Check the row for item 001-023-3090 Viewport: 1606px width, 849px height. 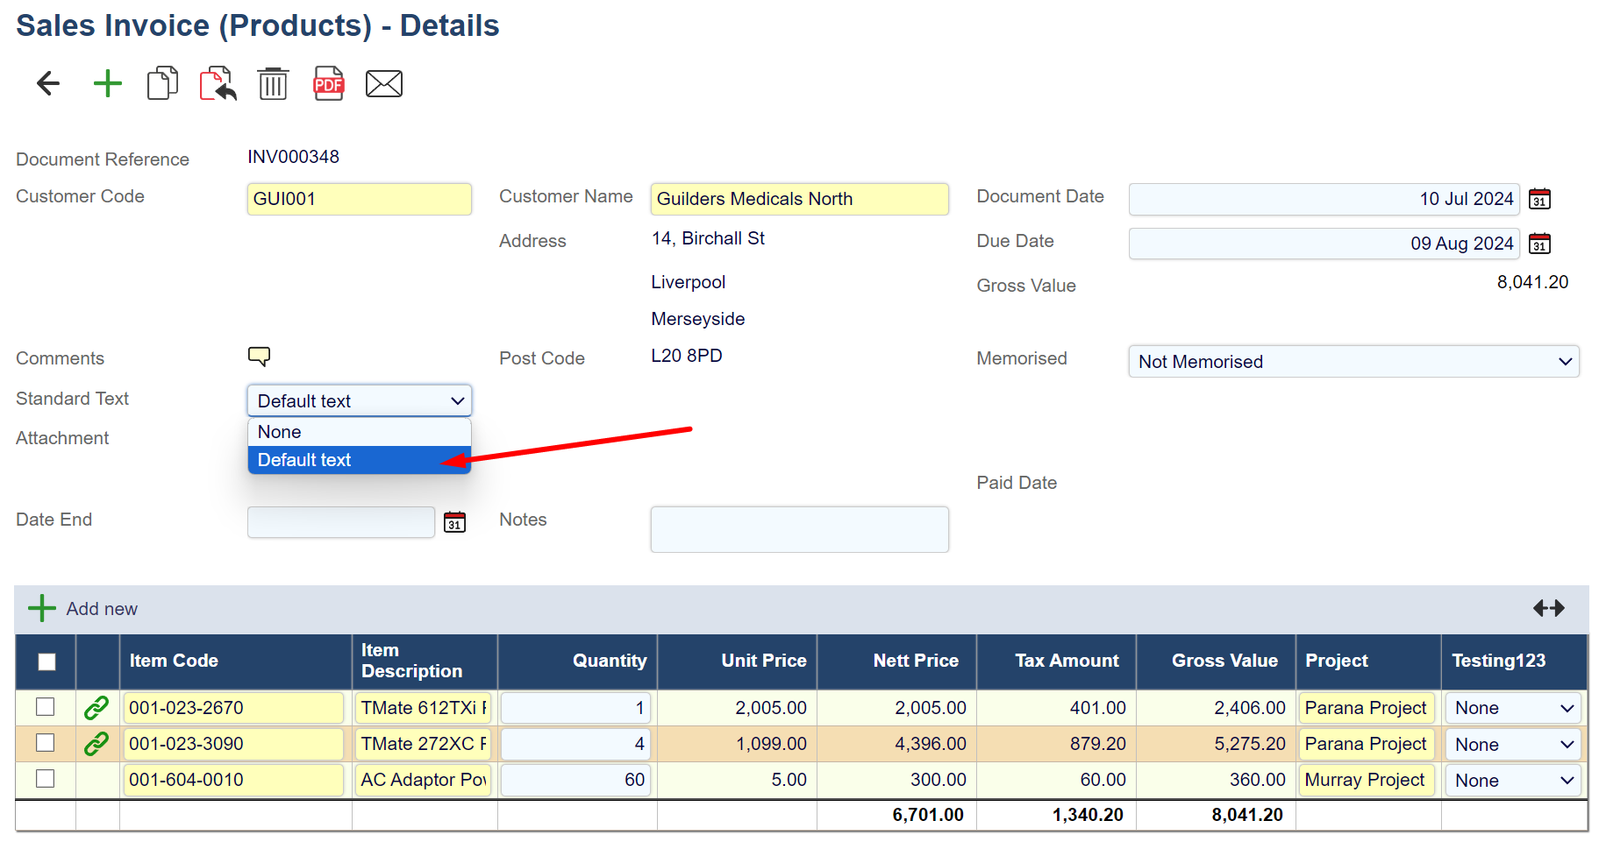46,743
